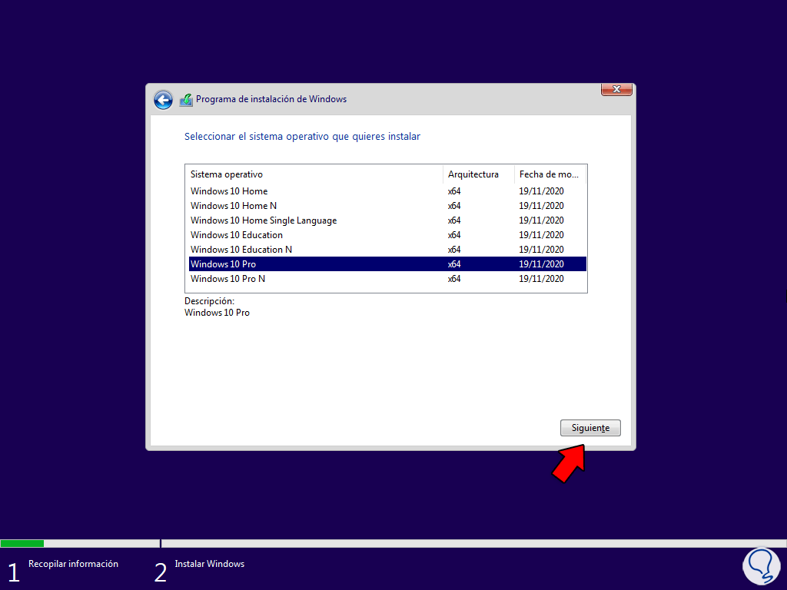Click the Windows setup icon in title bar
This screenshot has height=590, width=787.
pos(186,99)
